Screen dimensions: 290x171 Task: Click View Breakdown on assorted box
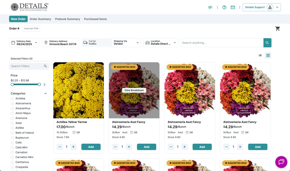134,90
